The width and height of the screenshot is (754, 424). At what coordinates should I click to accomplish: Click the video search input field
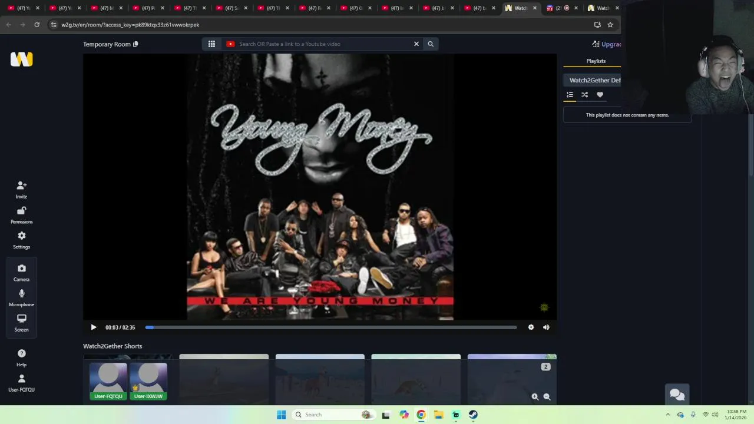tap(323, 44)
